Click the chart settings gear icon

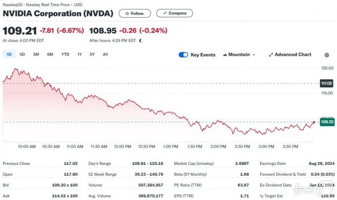point(327,55)
